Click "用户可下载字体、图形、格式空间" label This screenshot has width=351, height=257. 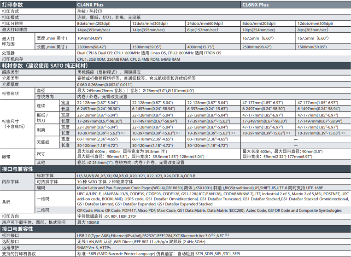pyautogui.click(x=34, y=222)
